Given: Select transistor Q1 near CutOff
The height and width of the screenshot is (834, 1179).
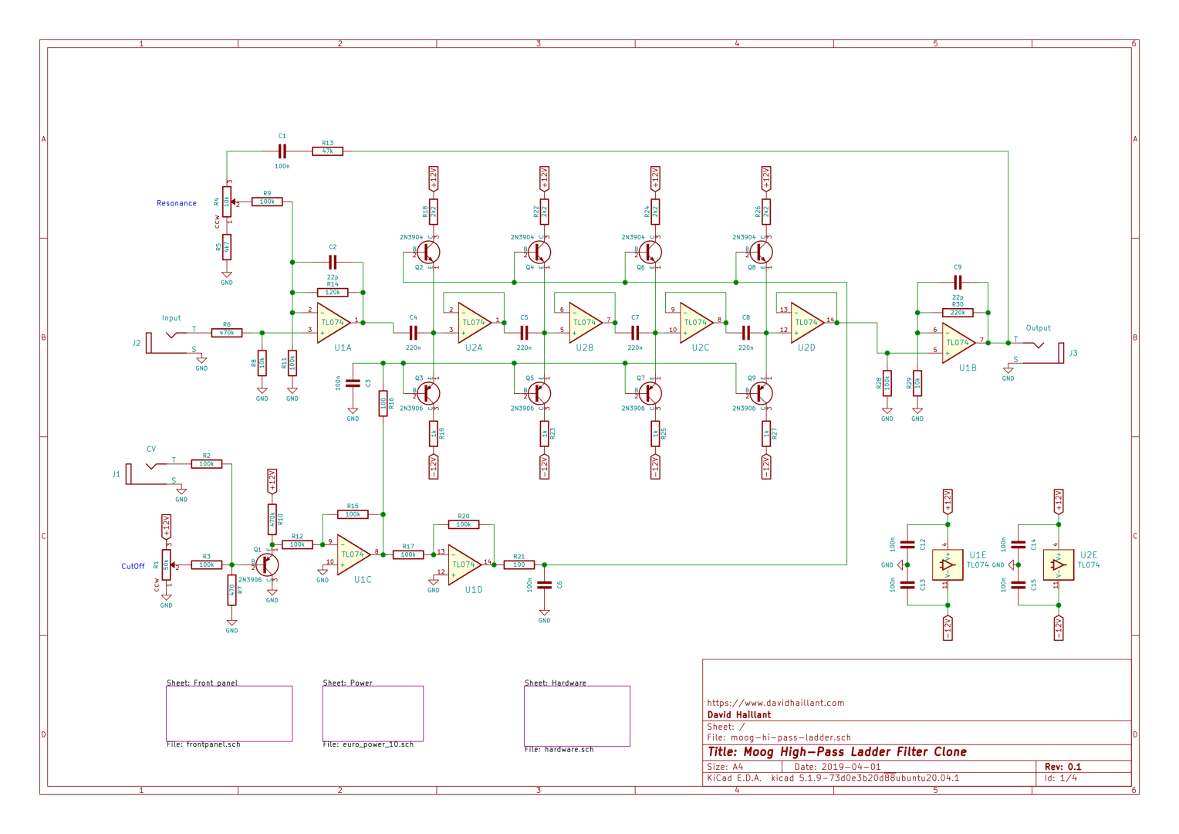Looking at the screenshot, I should tap(267, 564).
